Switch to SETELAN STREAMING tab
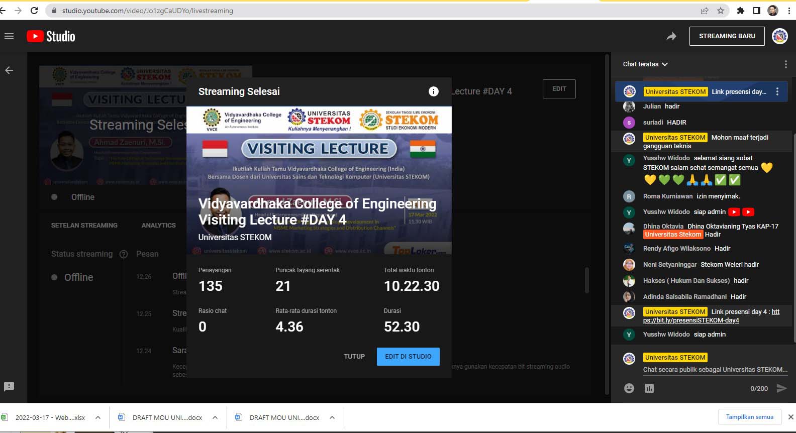 (x=84, y=226)
